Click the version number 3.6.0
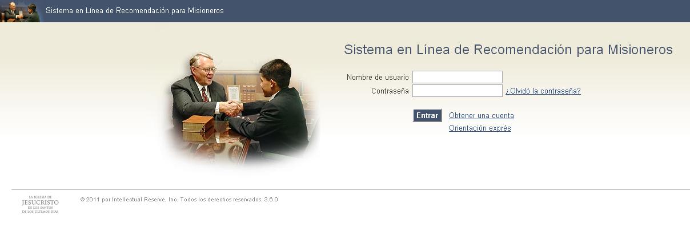The height and width of the screenshot is (235, 690). tap(271, 200)
